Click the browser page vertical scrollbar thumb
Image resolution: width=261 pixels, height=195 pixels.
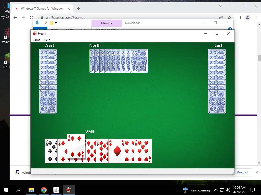[x=259, y=58]
